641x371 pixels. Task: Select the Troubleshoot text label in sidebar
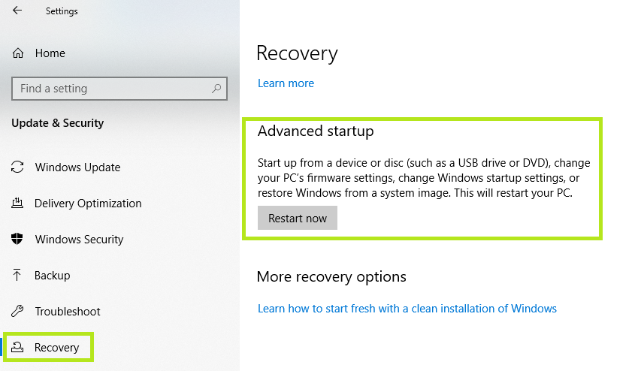click(67, 312)
